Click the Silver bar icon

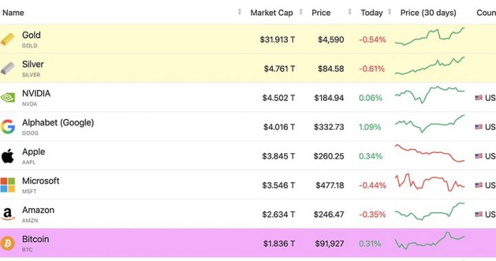tap(8, 69)
